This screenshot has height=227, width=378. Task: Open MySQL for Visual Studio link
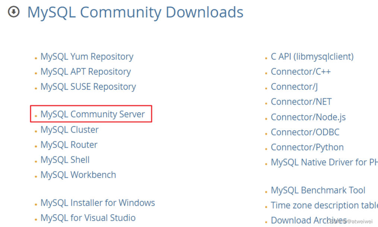tap(88, 218)
